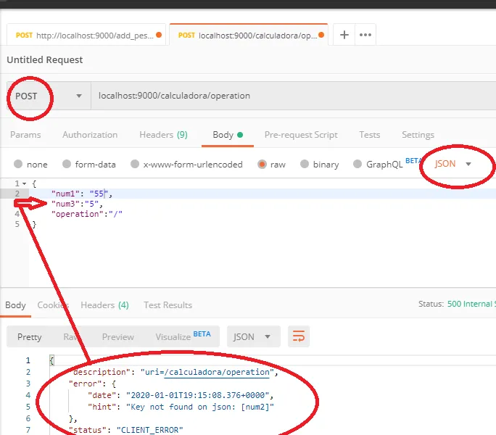This screenshot has width=496, height=435.
Task: Select the x-www-form-urlencoded body type
Action: (186, 164)
